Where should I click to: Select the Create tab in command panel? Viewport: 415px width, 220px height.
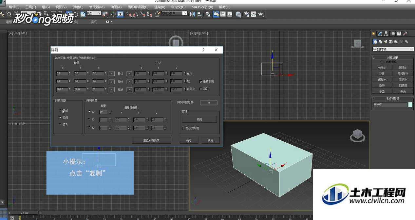(373, 34)
